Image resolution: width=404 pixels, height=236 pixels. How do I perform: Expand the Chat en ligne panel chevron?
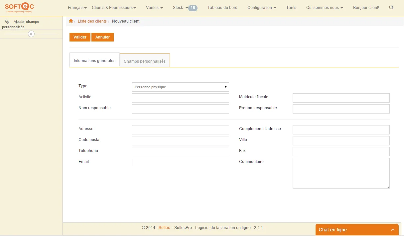tap(393, 230)
